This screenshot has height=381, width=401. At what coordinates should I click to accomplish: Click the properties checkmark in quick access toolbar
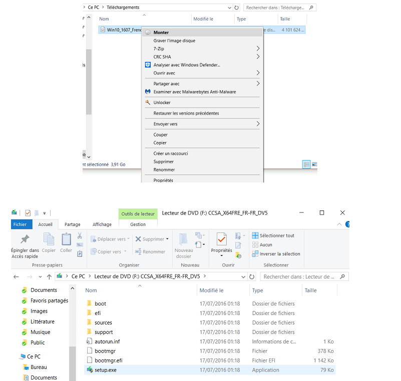[28, 212]
